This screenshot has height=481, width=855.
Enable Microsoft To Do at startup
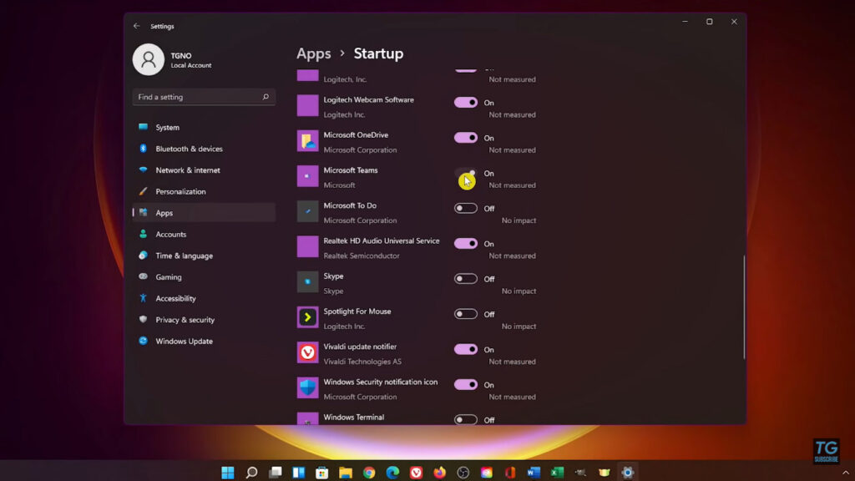[466, 208]
